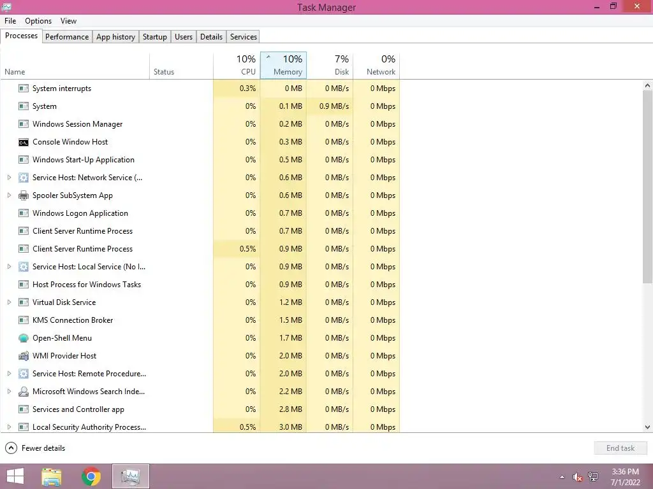The height and width of the screenshot is (489, 653).
Task: Sort processes by CPU column
Action: click(x=237, y=66)
